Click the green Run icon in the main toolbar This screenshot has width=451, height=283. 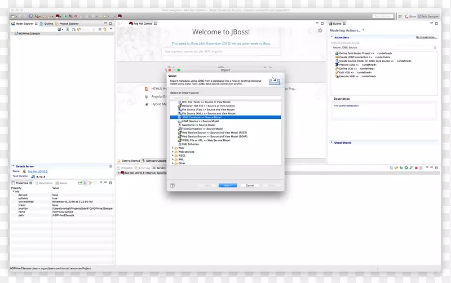tap(65, 16)
